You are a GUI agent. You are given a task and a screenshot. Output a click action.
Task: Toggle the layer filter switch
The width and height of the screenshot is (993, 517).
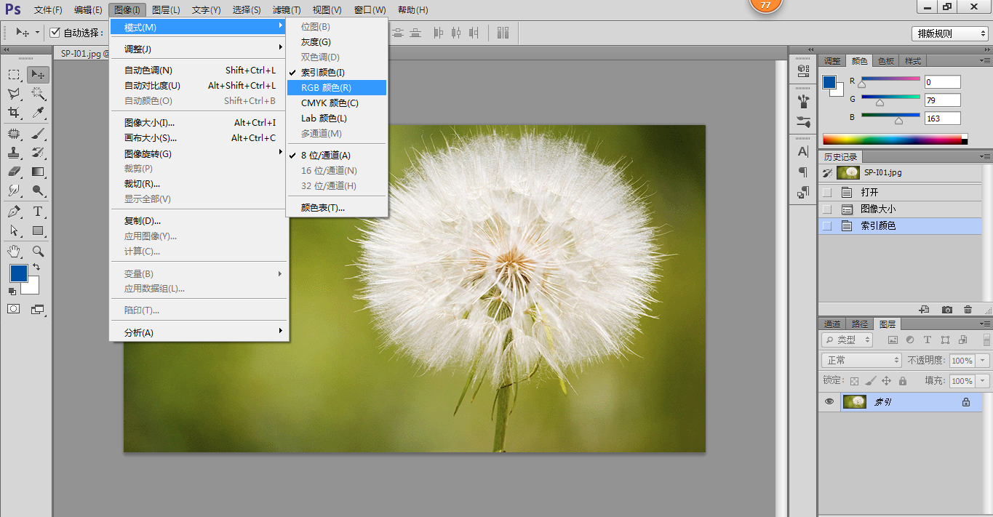[986, 340]
